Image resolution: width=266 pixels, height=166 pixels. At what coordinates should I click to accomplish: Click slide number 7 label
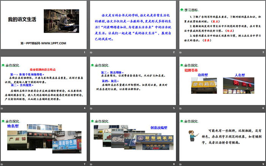84,164
